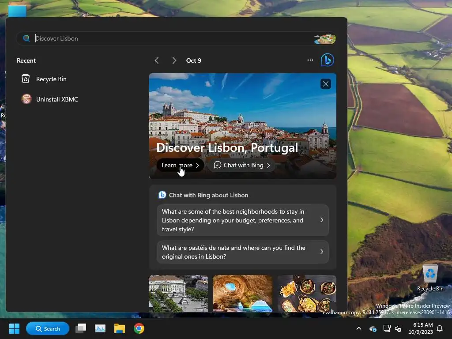Click the network tray icon
452x339 pixels.
click(x=387, y=328)
